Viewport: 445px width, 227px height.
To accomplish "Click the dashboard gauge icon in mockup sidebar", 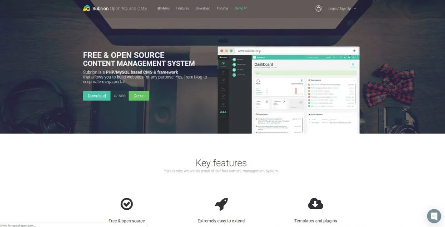I will (223, 64).
